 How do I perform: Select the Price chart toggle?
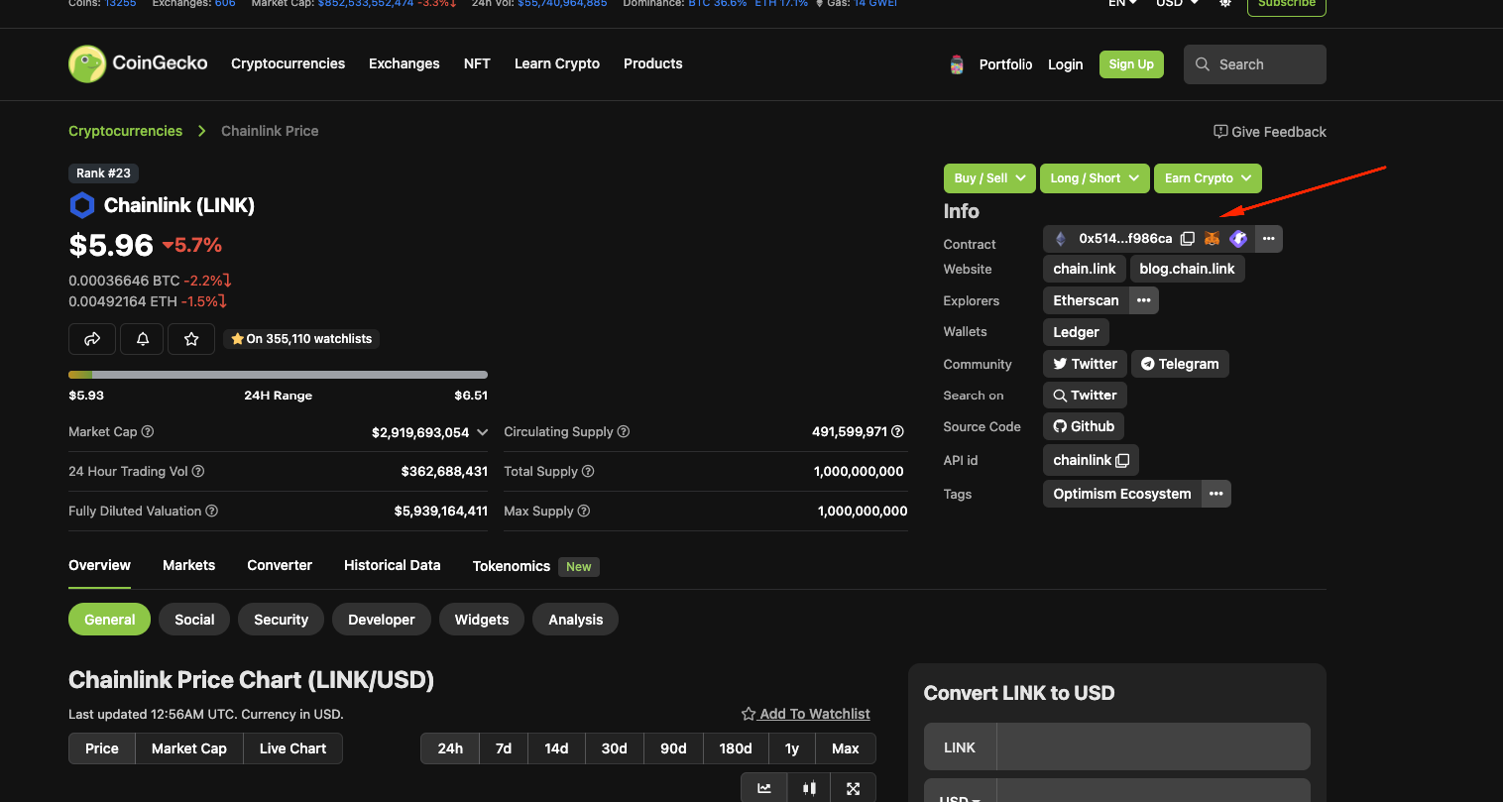coord(102,748)
